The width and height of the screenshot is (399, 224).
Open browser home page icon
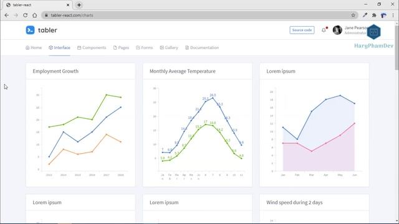35,15
